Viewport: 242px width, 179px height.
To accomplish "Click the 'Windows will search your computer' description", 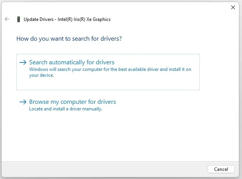I will click(110, 69).
